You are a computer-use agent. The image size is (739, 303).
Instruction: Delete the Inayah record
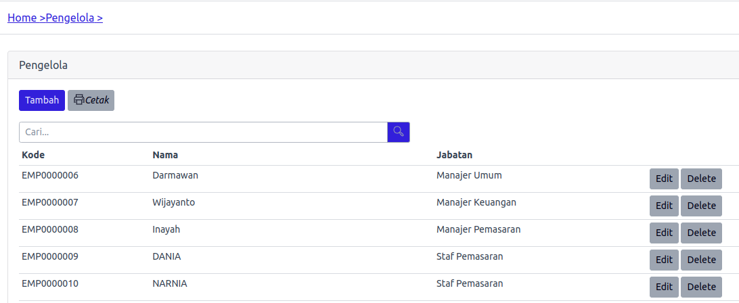pyautogui.click(x=701, y=233)
